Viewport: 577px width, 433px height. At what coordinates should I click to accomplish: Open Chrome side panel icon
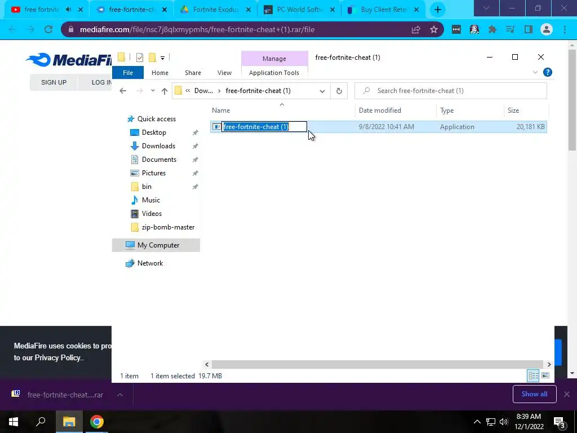click(529, 29)
